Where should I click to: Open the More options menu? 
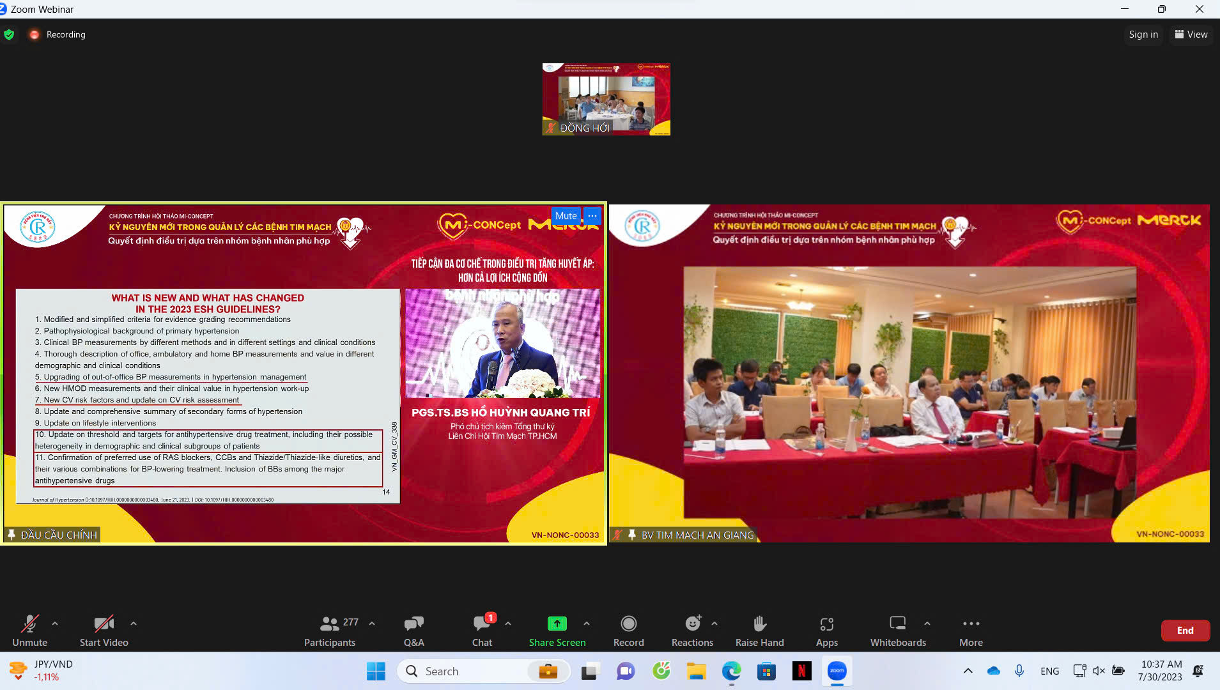pos(971,630)
